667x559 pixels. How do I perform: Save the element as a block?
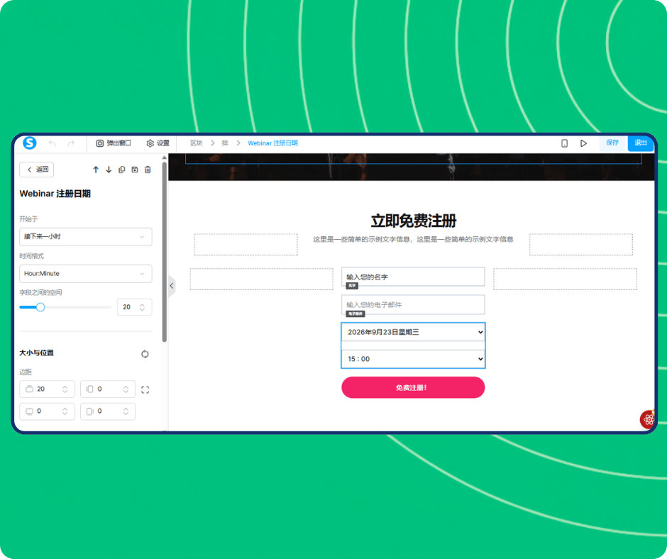click(x=134, y=170)
